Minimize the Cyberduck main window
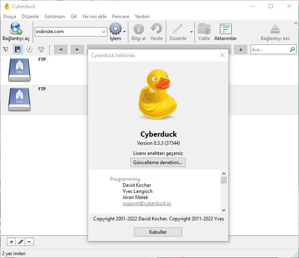299x258 pixels. click(253, 6)
